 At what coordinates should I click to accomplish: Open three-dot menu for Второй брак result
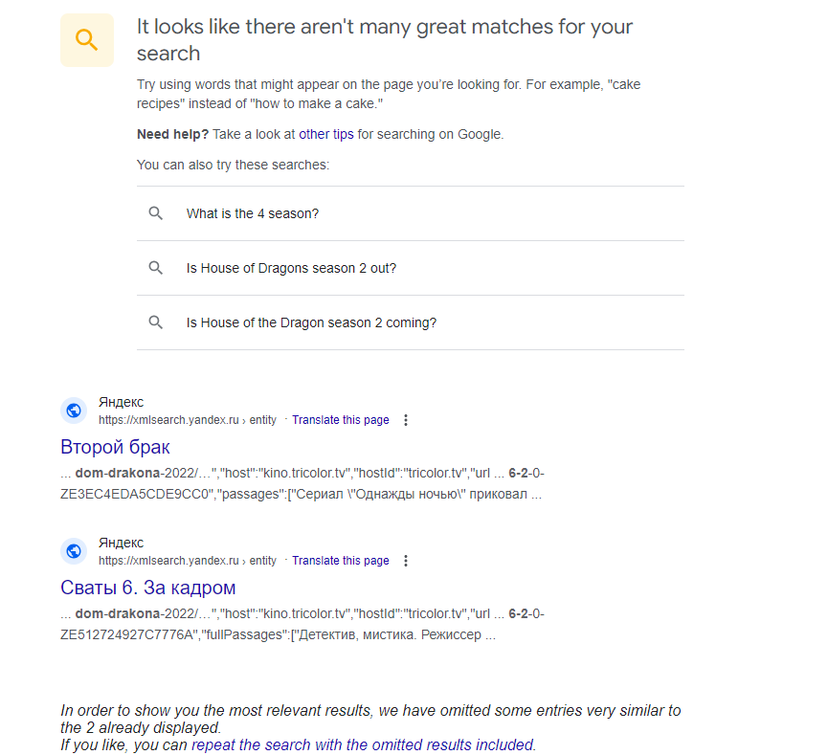coord(406,420)
